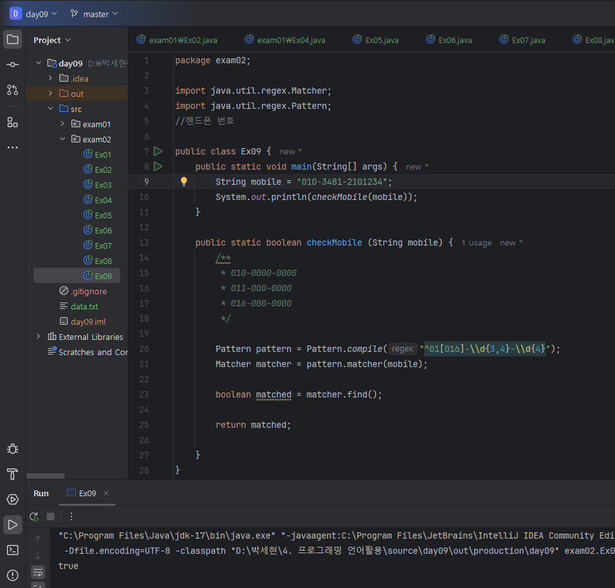Toggle soft-wrap in the Run console

pyautogui.click(x=38, y=572)
